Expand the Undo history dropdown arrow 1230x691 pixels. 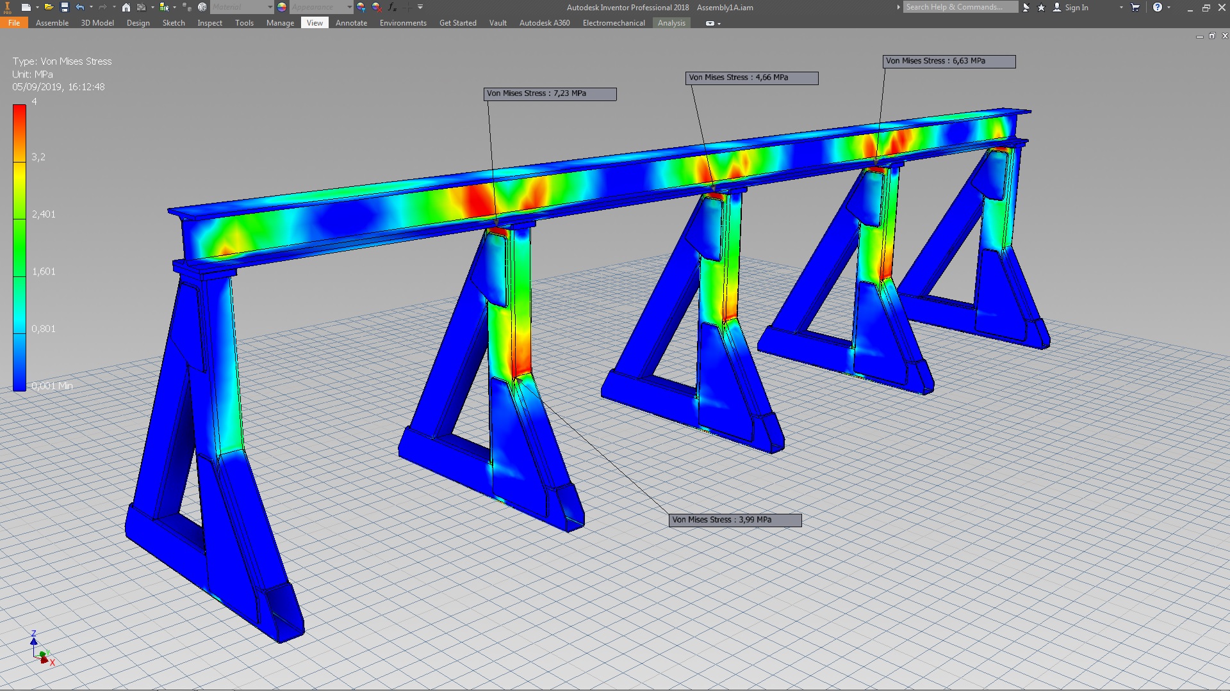91,7
